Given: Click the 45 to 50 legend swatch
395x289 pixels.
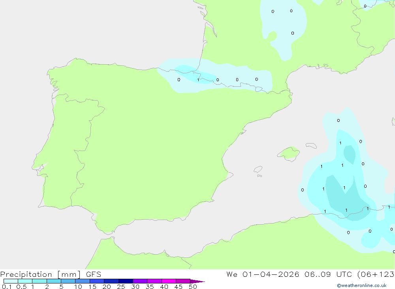Looking at the screenshot, I should point(183,281).
